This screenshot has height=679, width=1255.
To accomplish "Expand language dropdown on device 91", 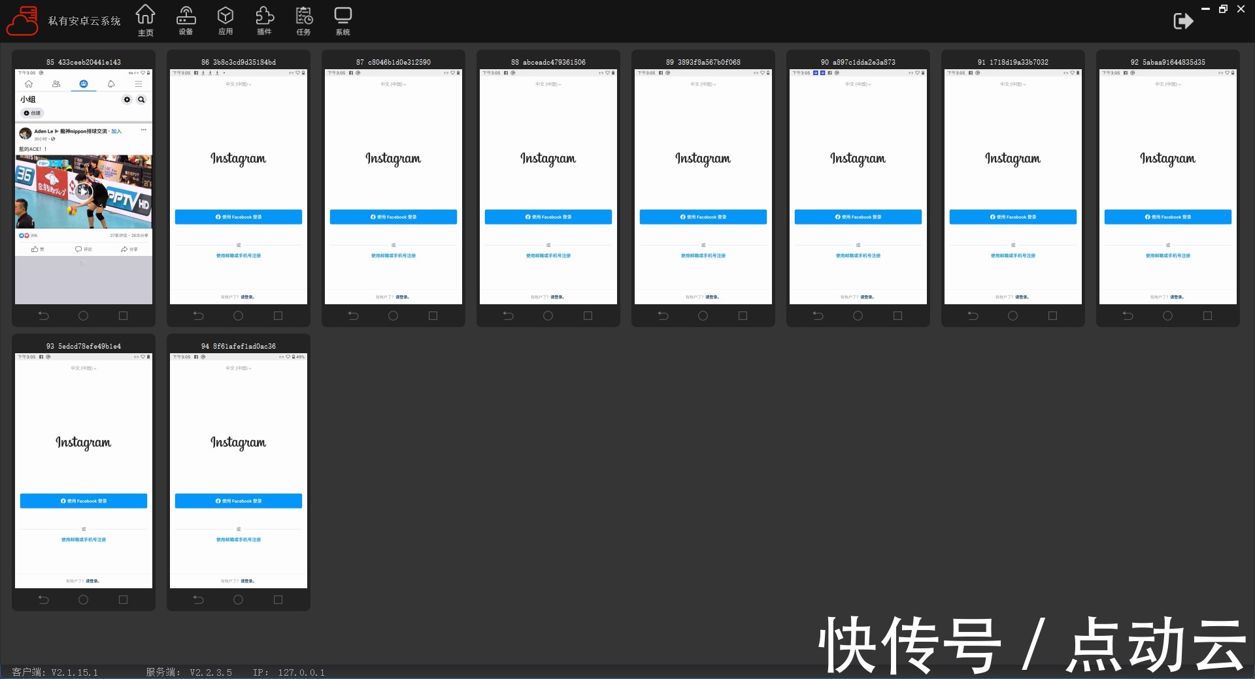I will tap(1013, 84).
